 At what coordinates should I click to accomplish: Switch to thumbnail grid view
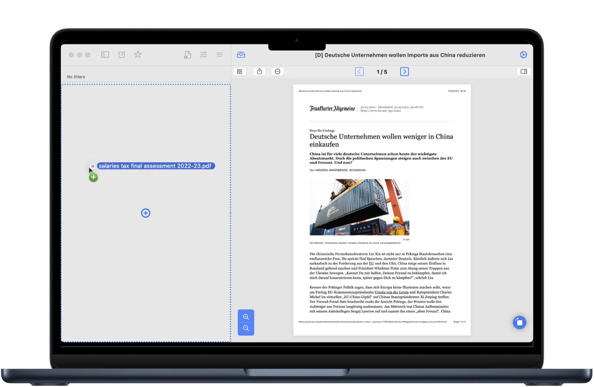[x=239, y=72]
